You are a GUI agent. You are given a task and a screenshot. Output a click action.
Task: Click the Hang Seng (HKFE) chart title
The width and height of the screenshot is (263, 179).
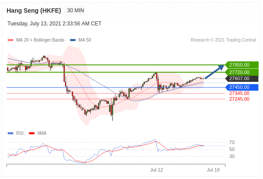(x=34, y=11)
